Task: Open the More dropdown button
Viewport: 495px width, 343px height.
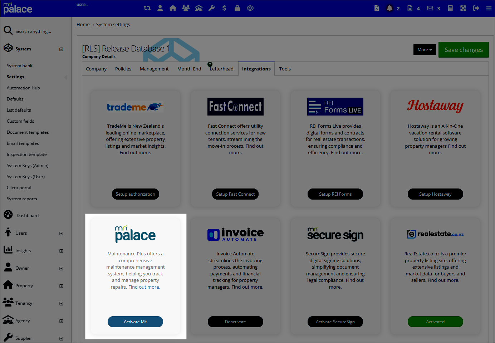Action: pyautogui.click(x=425, y=50)
